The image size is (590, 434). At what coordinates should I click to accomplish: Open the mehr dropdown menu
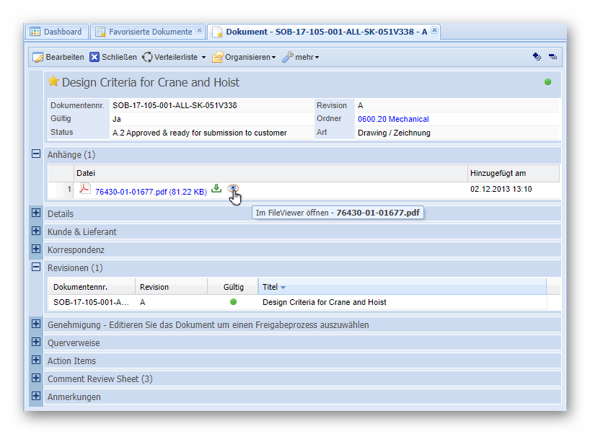(301, 57)
